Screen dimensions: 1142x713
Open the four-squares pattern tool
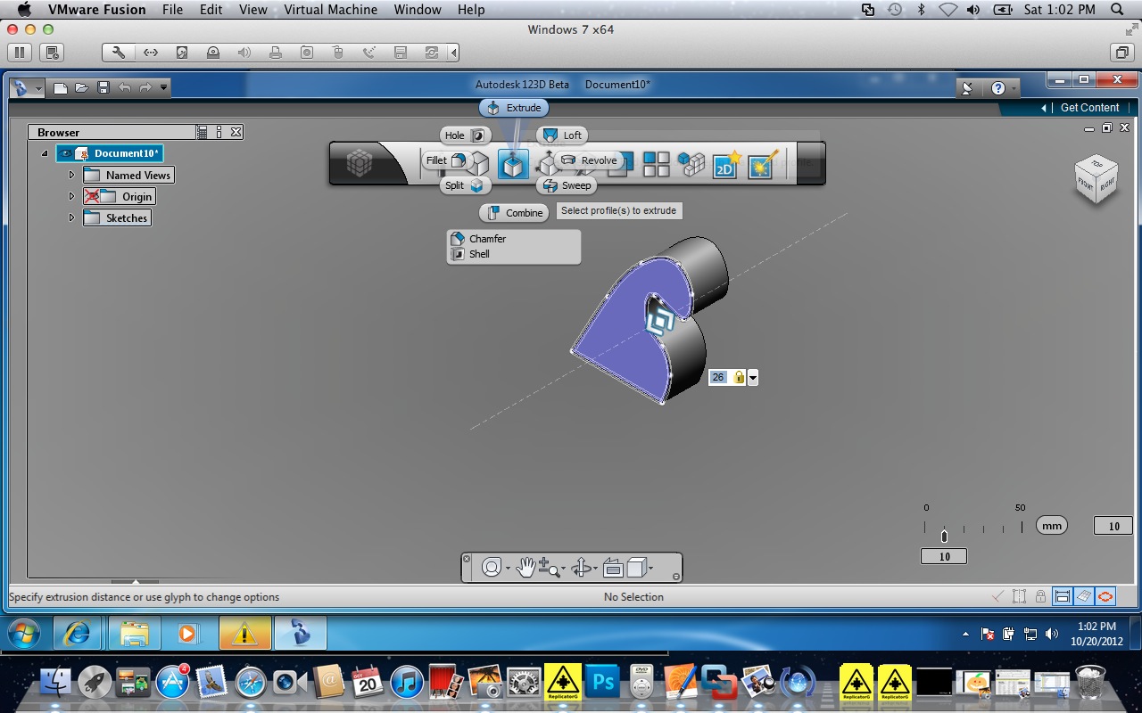[657, 164]
